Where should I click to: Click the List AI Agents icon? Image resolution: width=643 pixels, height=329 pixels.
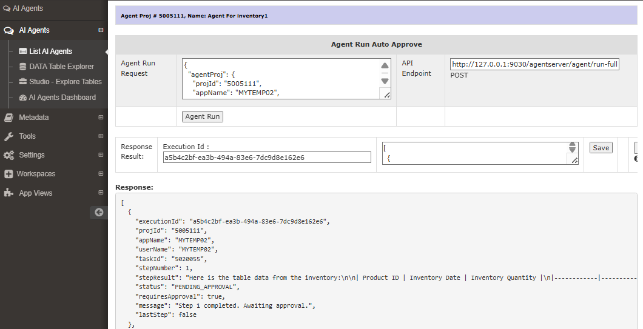click(x=23, y=52)
